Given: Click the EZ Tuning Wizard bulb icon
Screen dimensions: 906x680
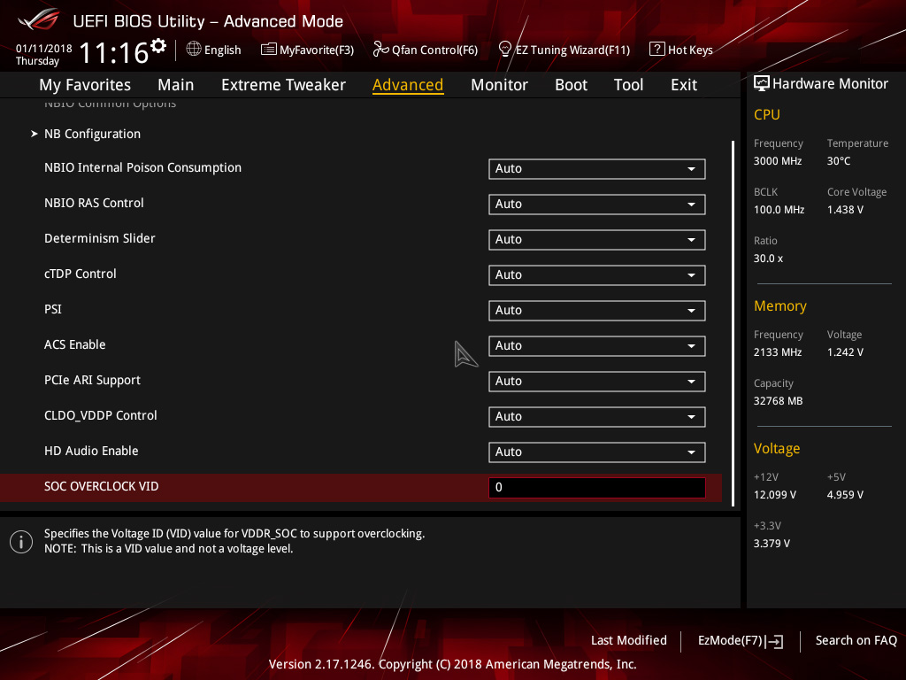Looking at the screenshot, I should (505, 50).
